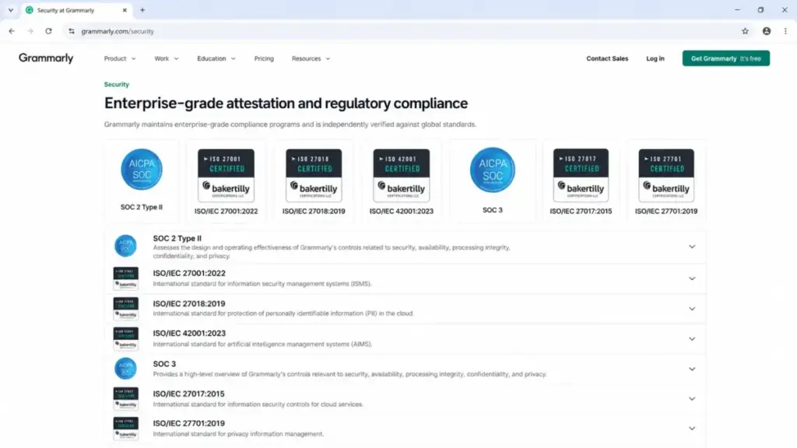Click small badge icon in ISO/IEC 27001:2022 row
797x448 pixels.
(x=125, y=278)
